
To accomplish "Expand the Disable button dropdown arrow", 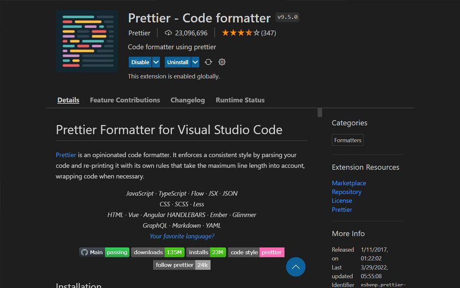I will click(x=156, y=62).
